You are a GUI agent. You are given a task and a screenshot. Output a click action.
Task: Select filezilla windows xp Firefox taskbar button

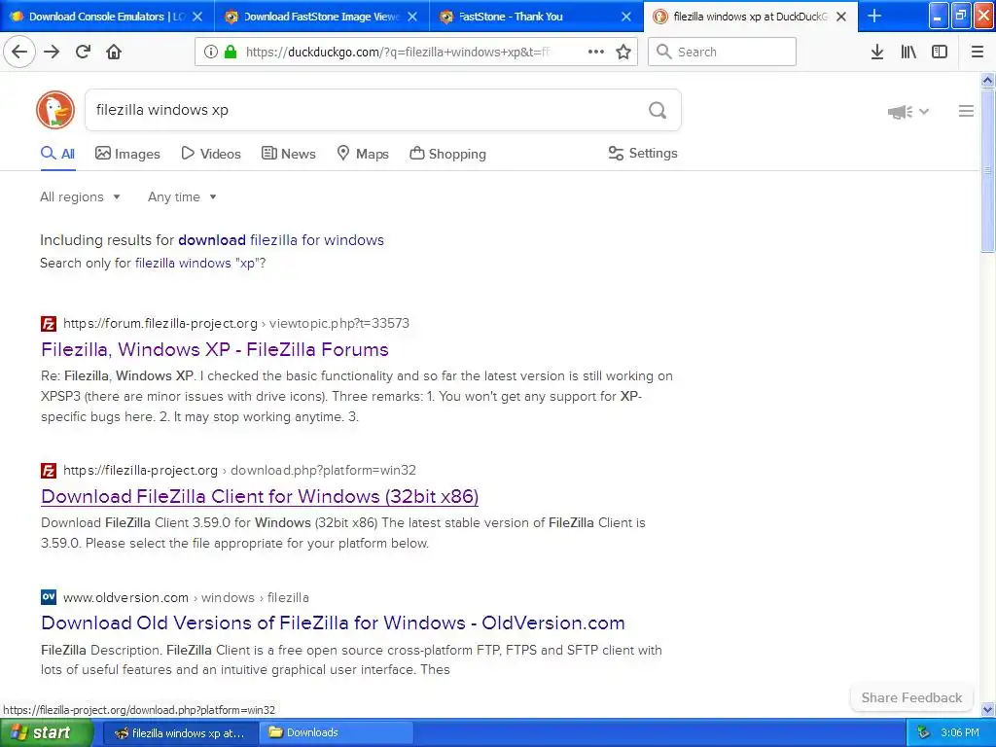180,733
